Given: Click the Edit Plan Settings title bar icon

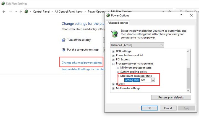Looking at the screenshot, I should click(3, 4).
